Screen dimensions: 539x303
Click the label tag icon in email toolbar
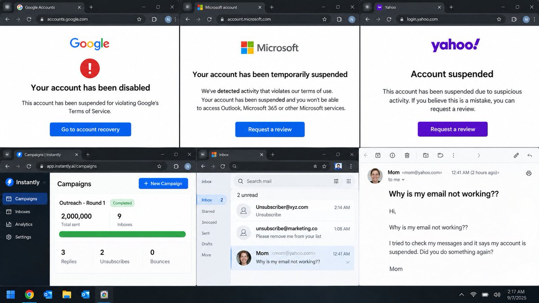[440, 156]
